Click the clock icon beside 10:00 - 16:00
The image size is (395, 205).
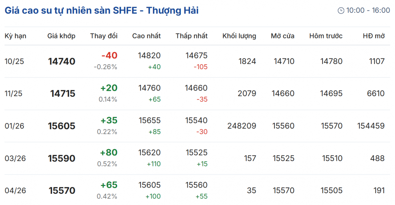[341, 10]
